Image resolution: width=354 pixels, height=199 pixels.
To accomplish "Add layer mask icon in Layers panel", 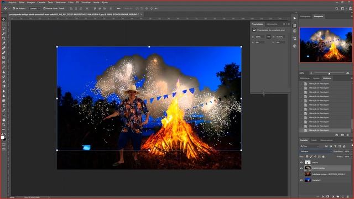I will 328,197.
